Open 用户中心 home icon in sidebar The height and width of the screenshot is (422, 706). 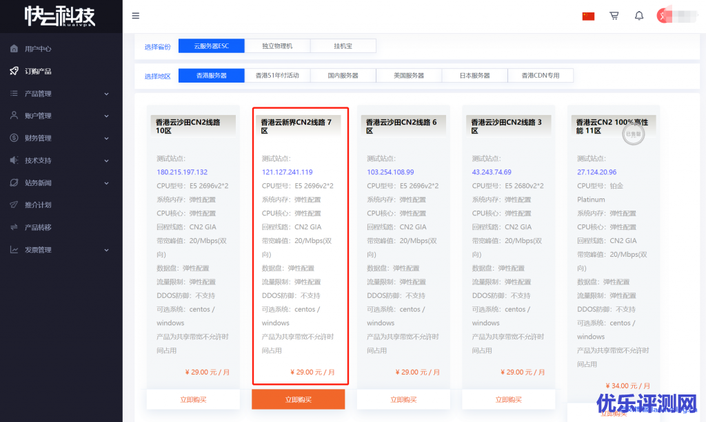click(x=14, y=49)
